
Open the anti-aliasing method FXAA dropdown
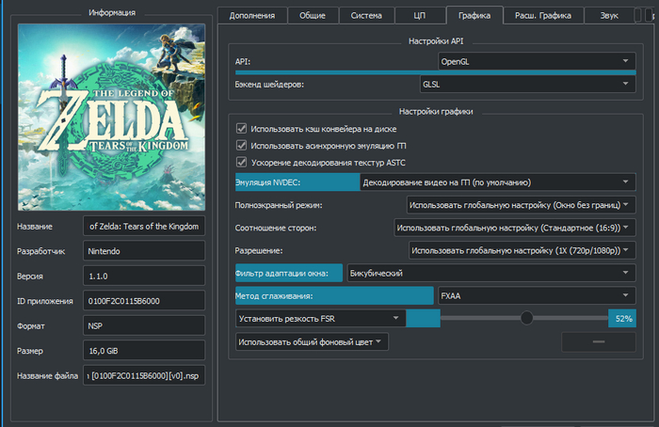[x=536, y=295]
